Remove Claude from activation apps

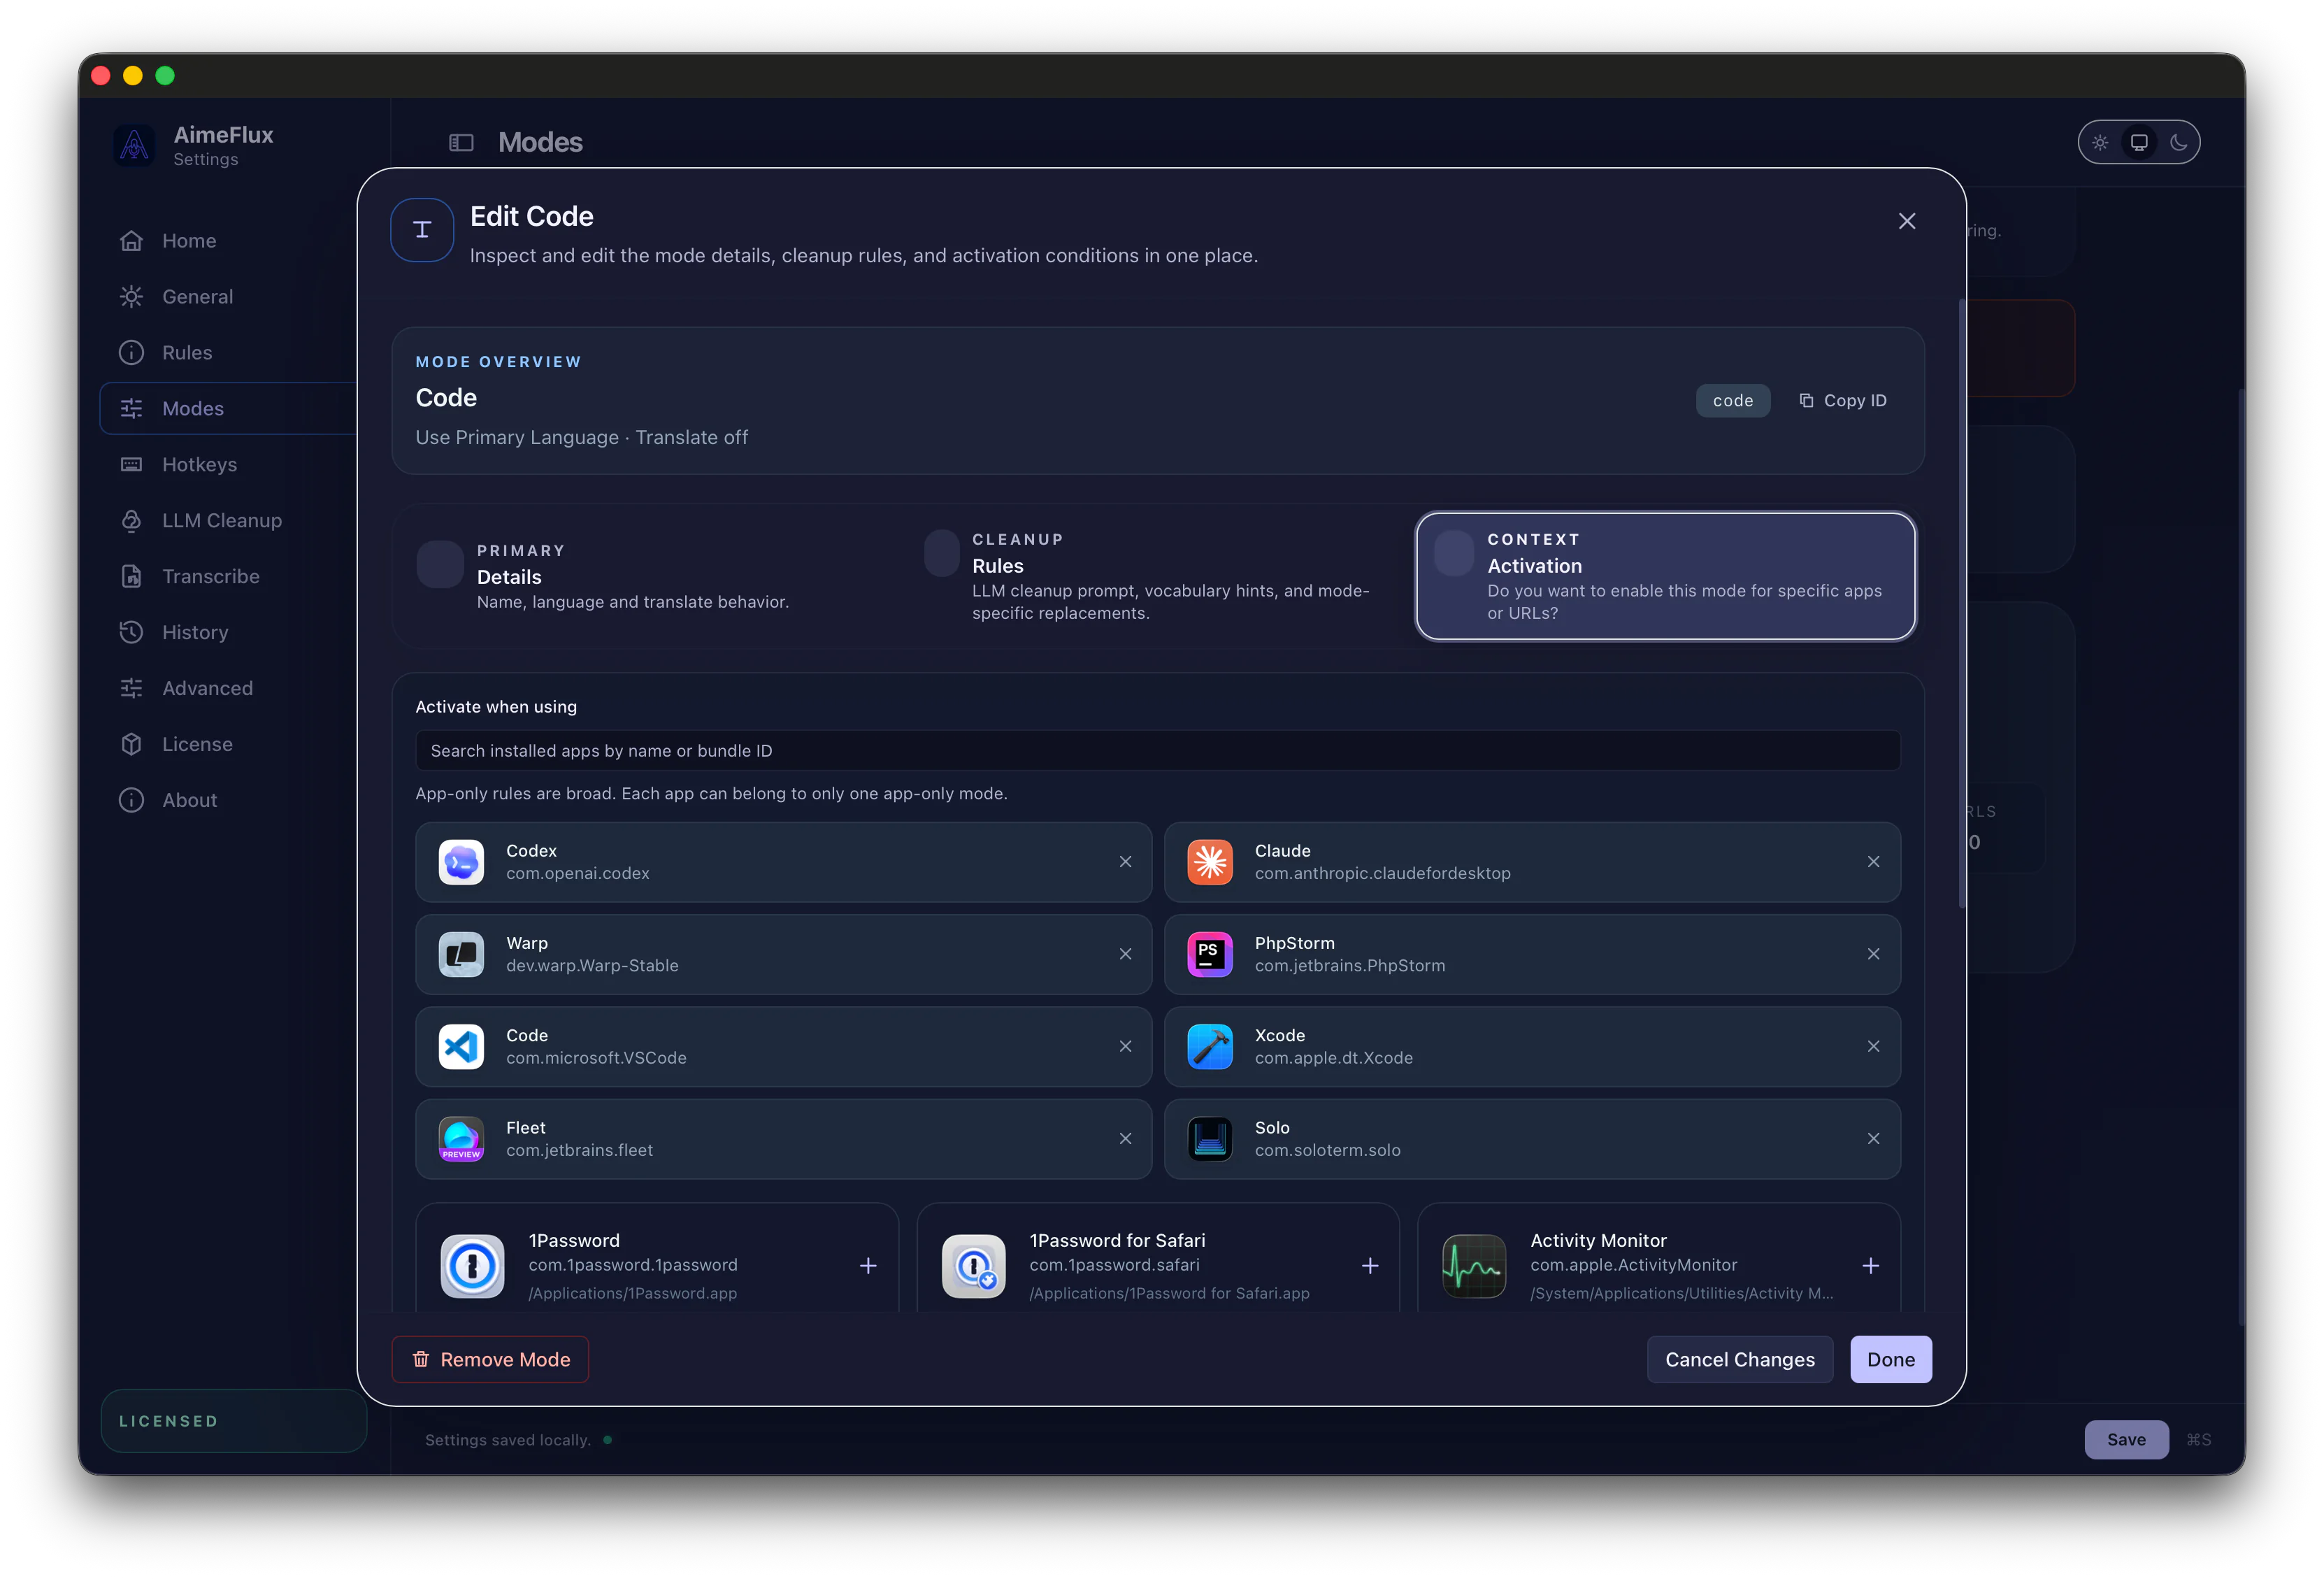(x=1873, y=862)
